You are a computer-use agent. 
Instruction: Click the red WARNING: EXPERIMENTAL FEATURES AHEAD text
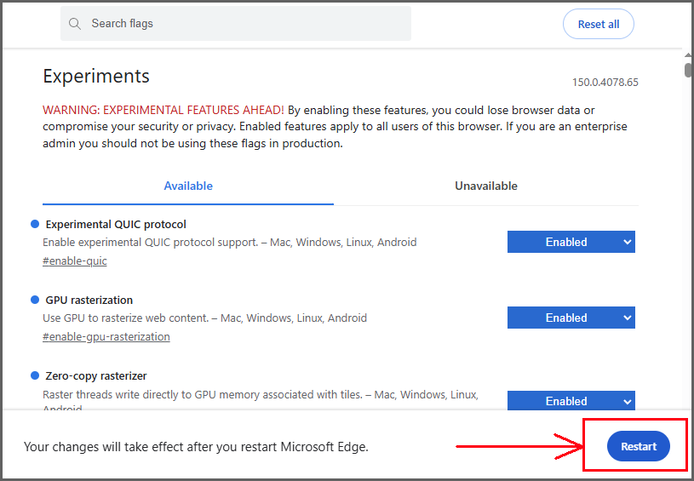pyautogui.click(x=163, y=110)
